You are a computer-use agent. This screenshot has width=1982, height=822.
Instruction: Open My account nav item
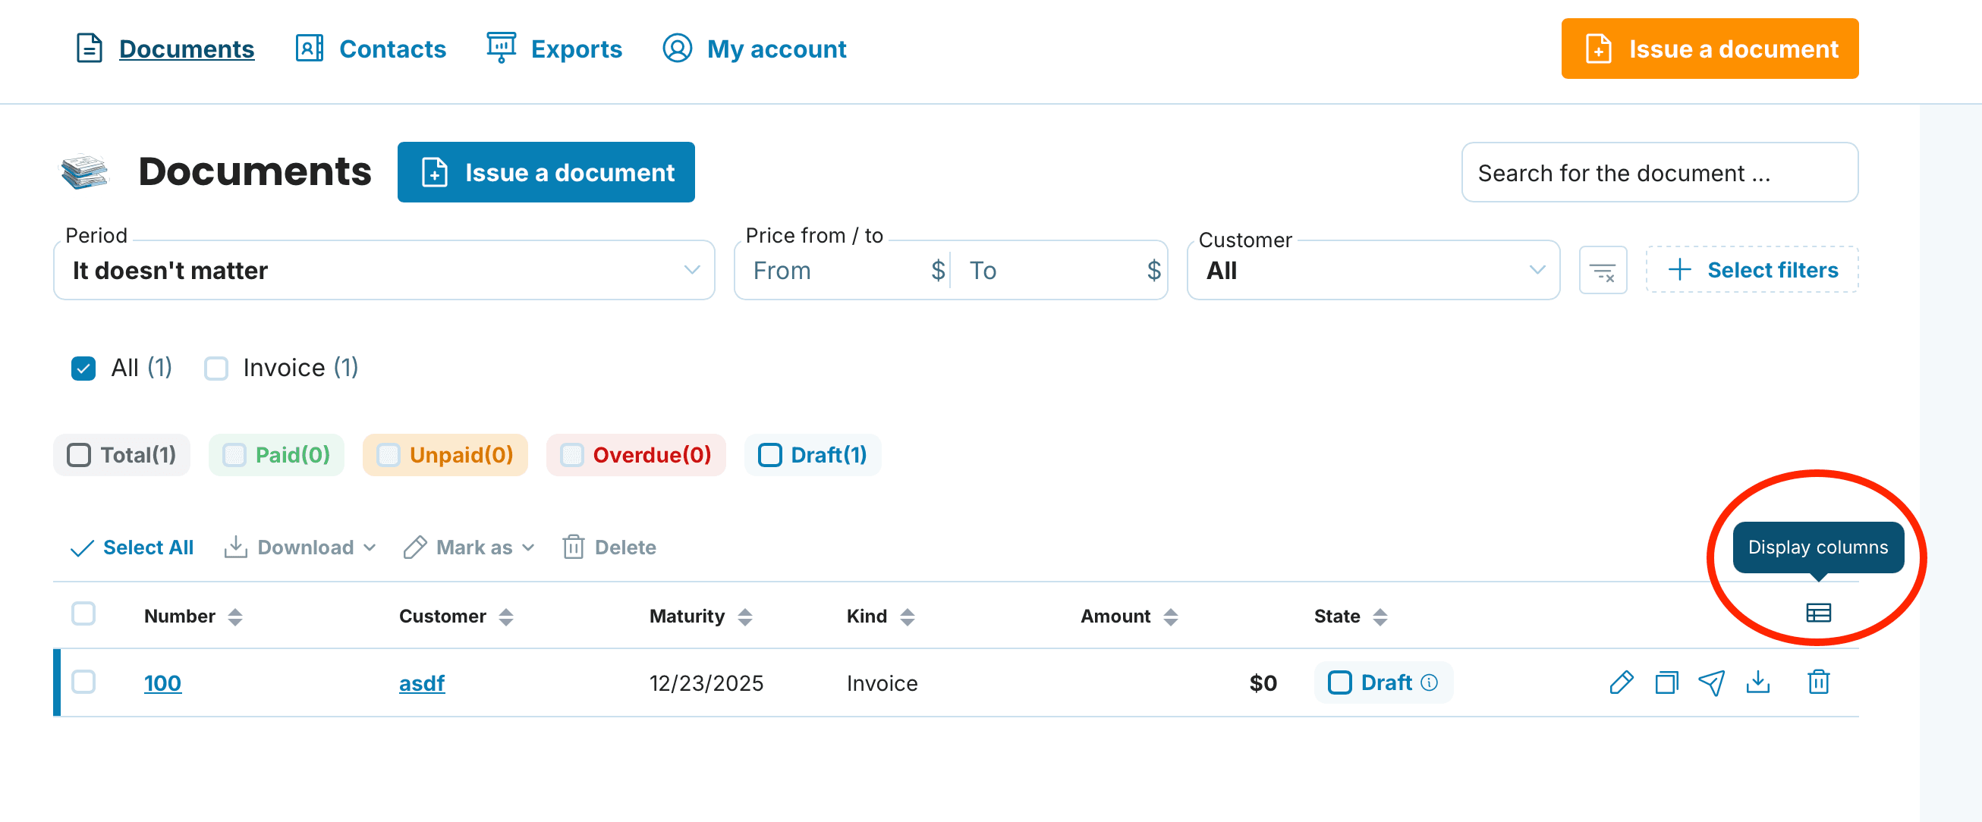coord(754,49)
